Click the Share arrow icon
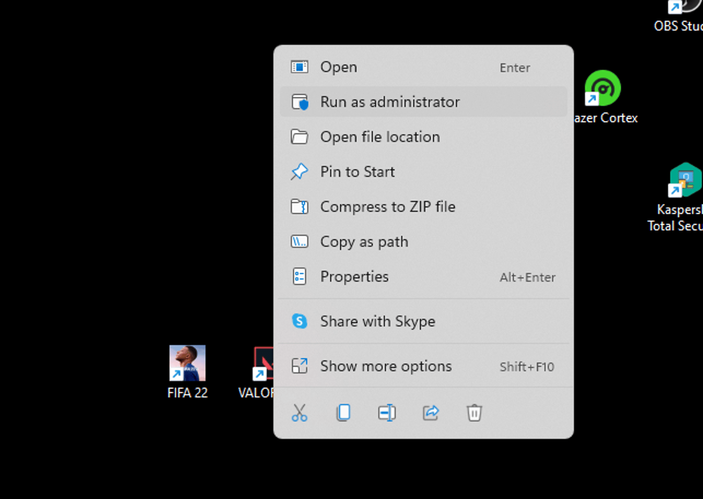This screenshot has height=499, width=703. (431, 413)
